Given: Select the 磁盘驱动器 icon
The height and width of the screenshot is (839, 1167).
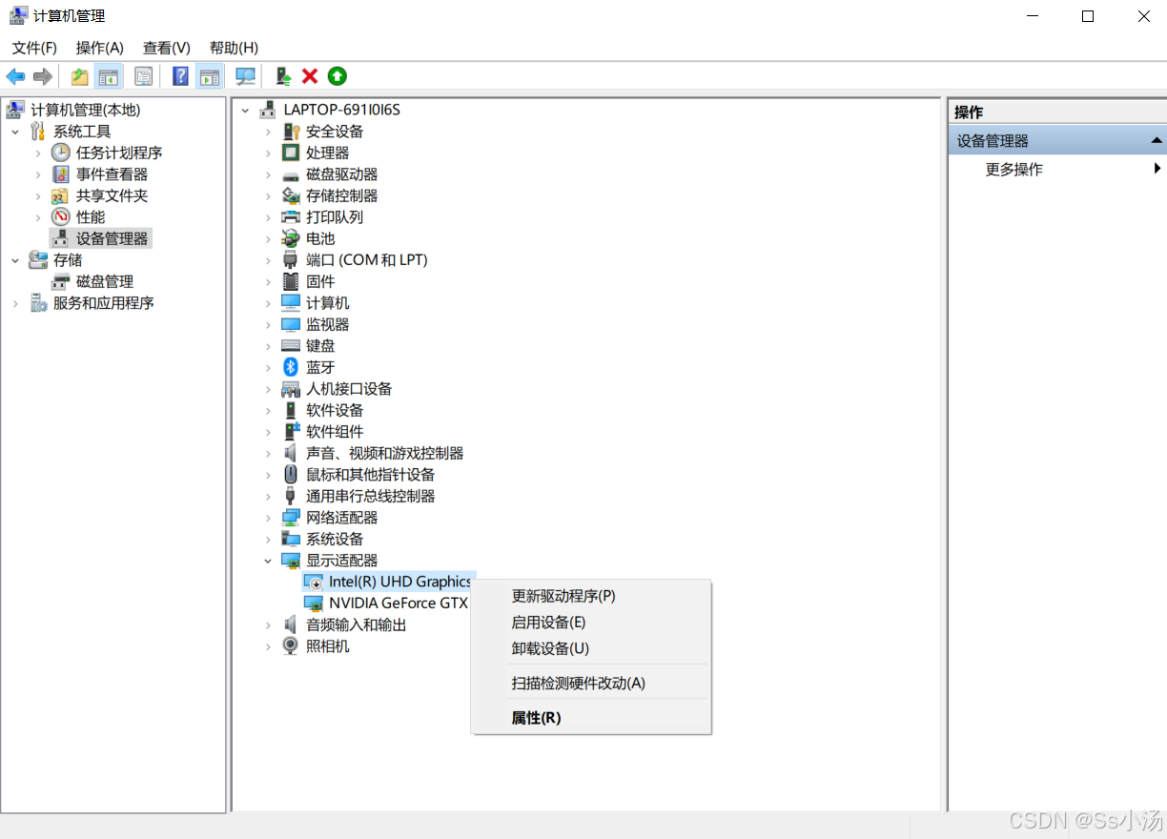Looking at the screenshot, I should click(291, 174).
